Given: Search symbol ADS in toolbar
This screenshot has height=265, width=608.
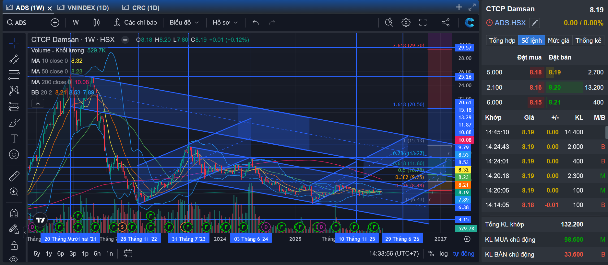Looking at the screenshot, I should click(x=17, y=23).
